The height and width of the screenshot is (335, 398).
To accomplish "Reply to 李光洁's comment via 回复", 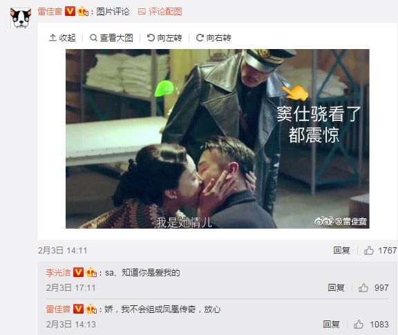I will coord(336,288).
